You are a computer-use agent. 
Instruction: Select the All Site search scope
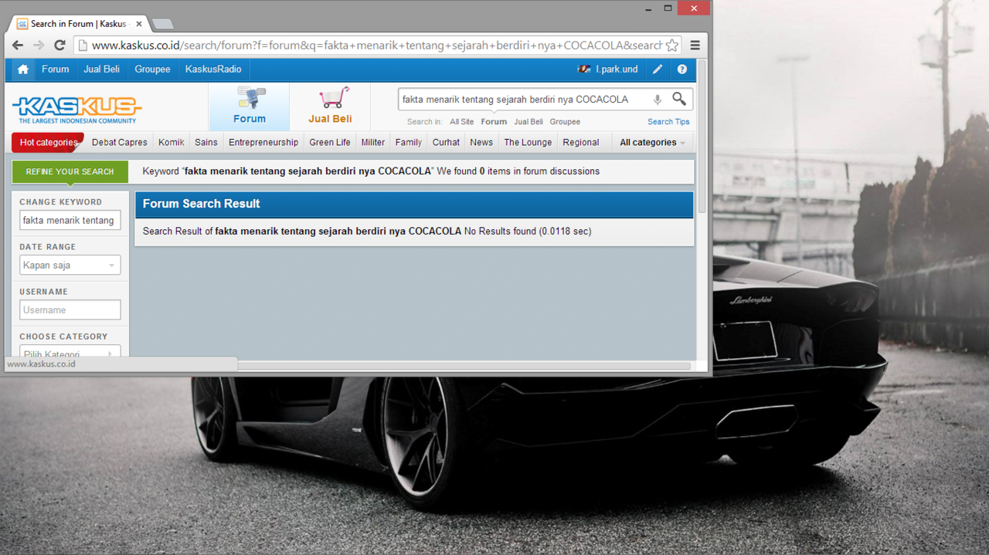pyautogui.click(x=461, y=122)
